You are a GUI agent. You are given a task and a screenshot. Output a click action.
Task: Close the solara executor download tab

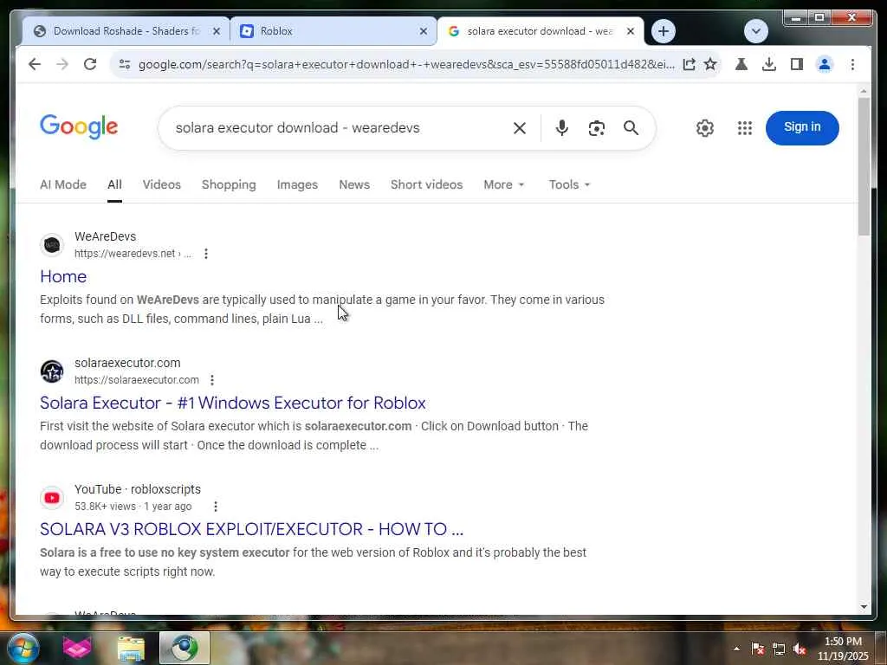coord(631,32)
